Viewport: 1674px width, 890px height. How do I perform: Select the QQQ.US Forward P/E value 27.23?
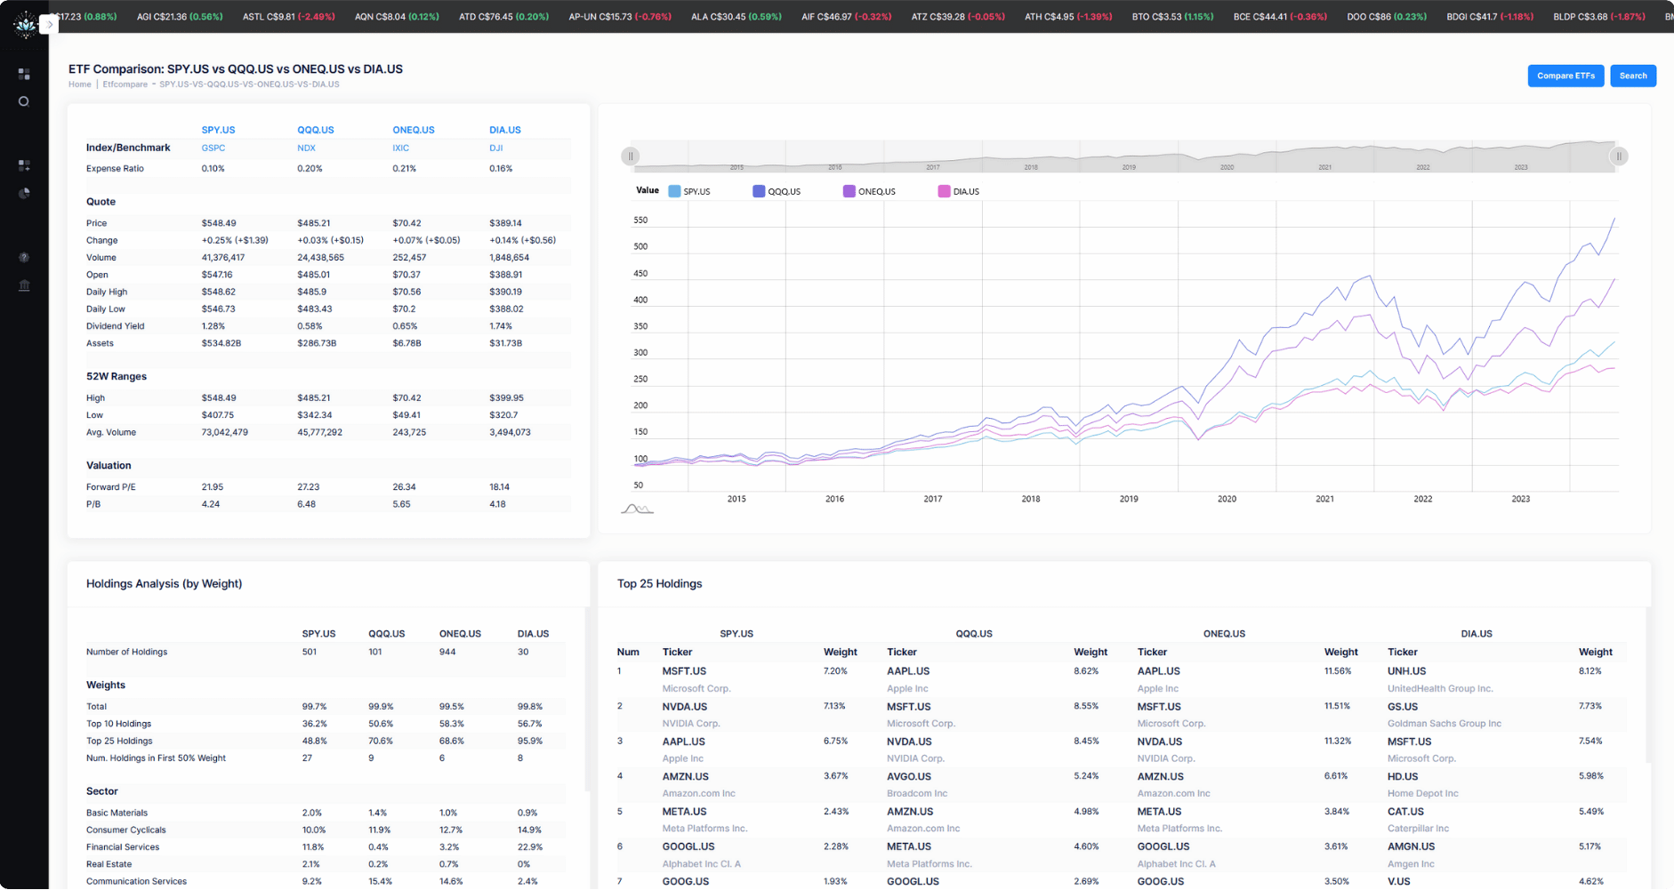(x=308, y=487)
